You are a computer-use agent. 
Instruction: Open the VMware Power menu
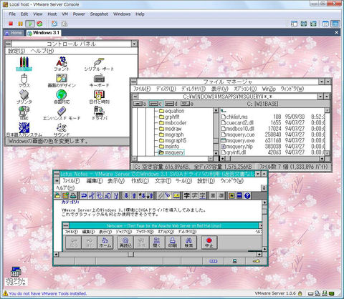click(79, 14)
